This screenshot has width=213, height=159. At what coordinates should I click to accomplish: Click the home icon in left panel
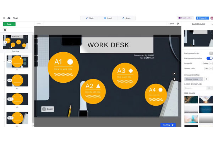[x=5, y=30]
